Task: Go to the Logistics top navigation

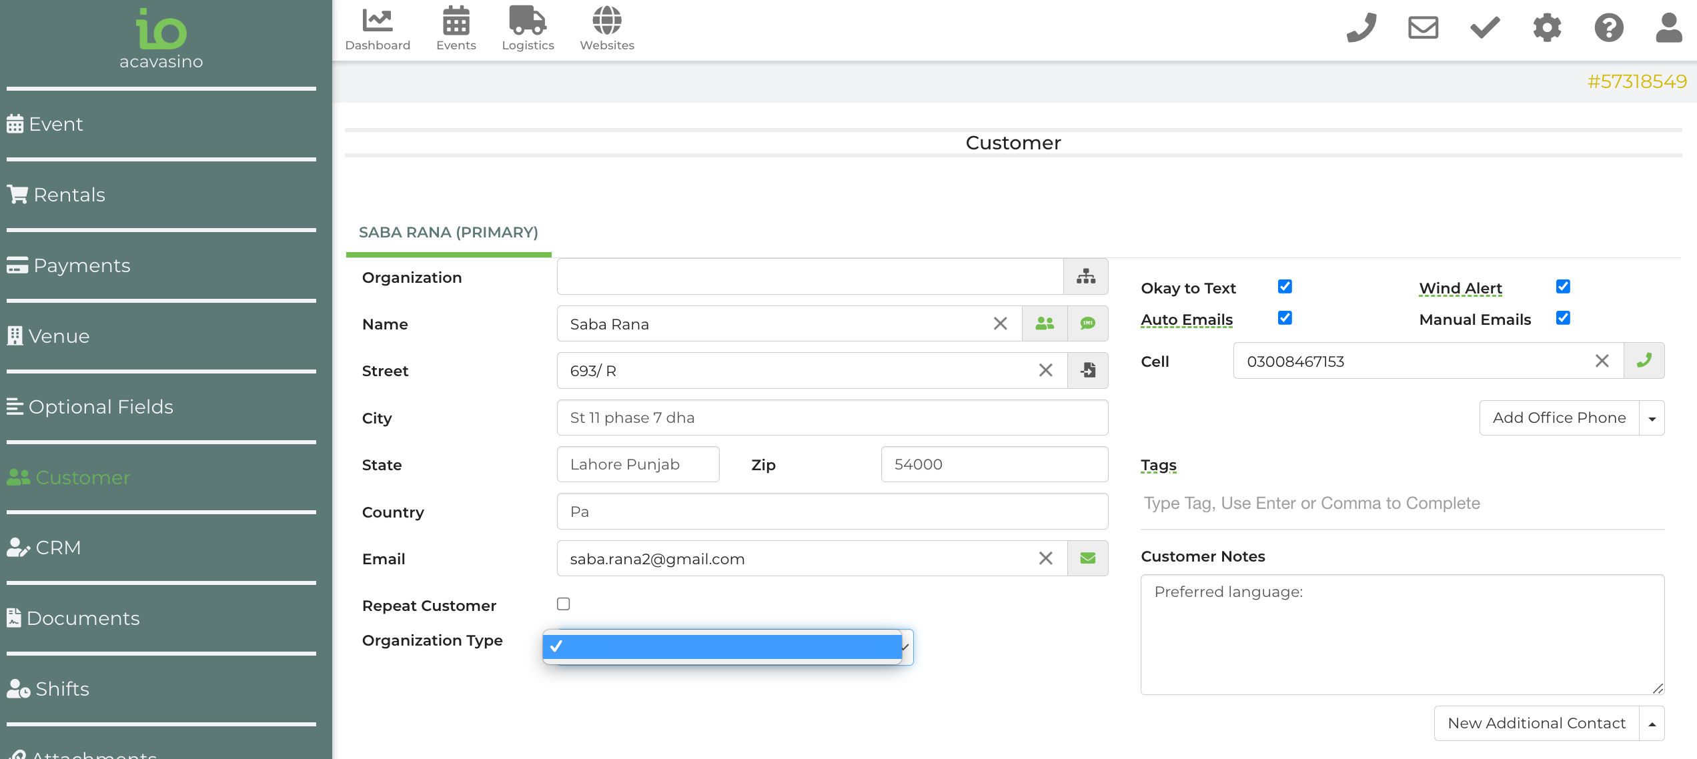Action: pyautogui.click(x=528, y=29)
